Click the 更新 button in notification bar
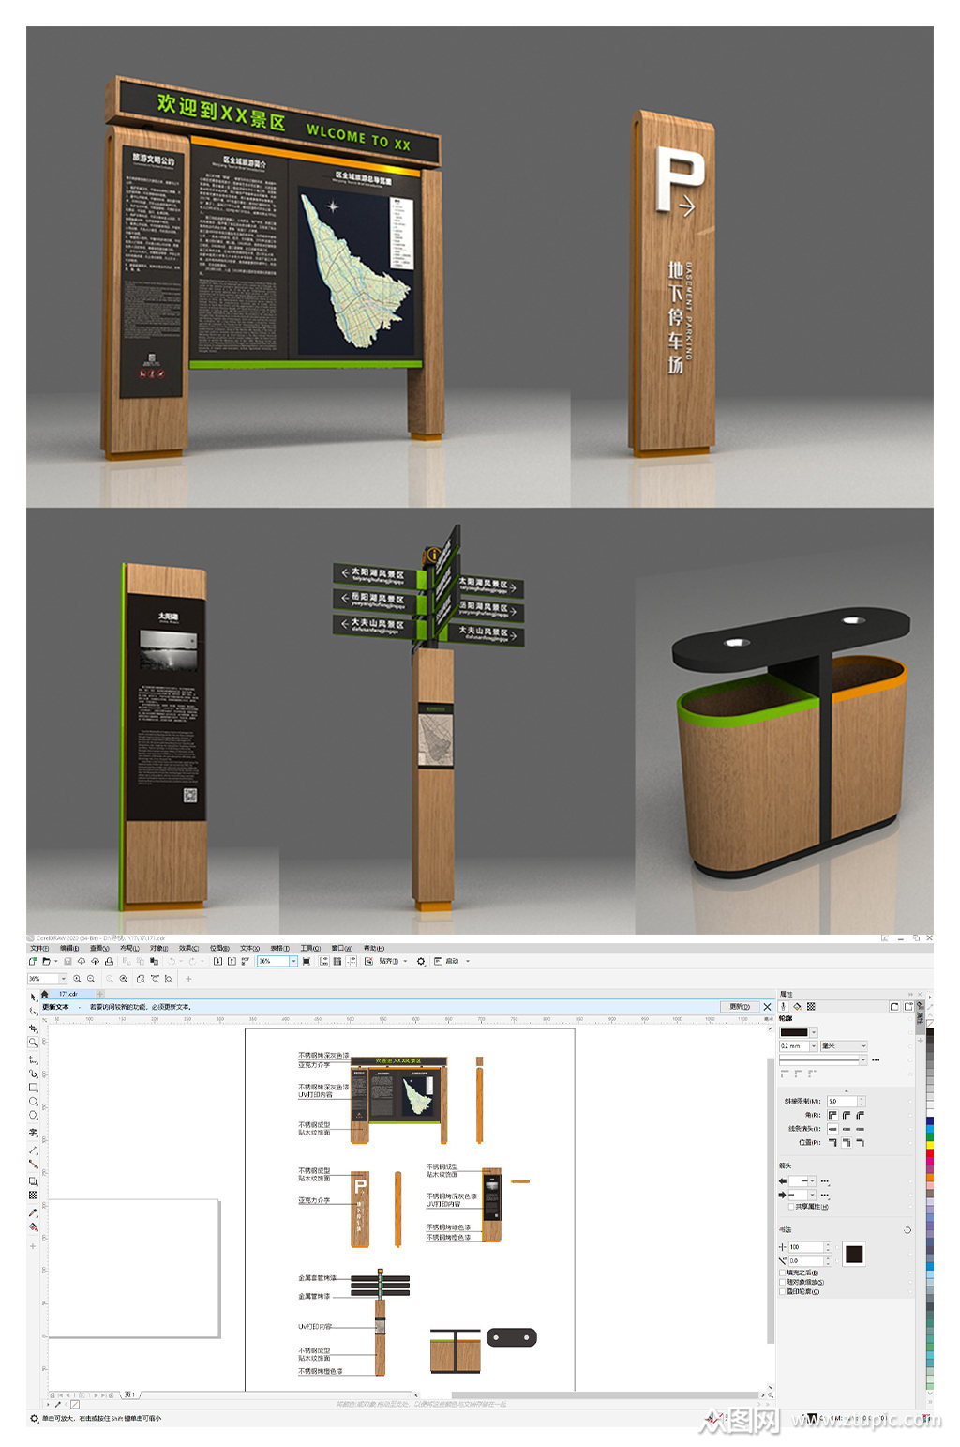The width and height of the screenshot is (960, 1447). [x=740, y=1007]
